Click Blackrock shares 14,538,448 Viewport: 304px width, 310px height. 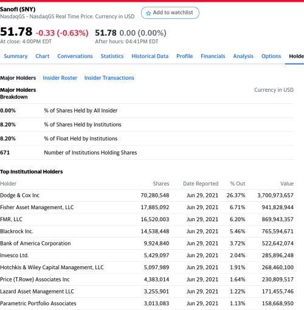click(155, 231)
